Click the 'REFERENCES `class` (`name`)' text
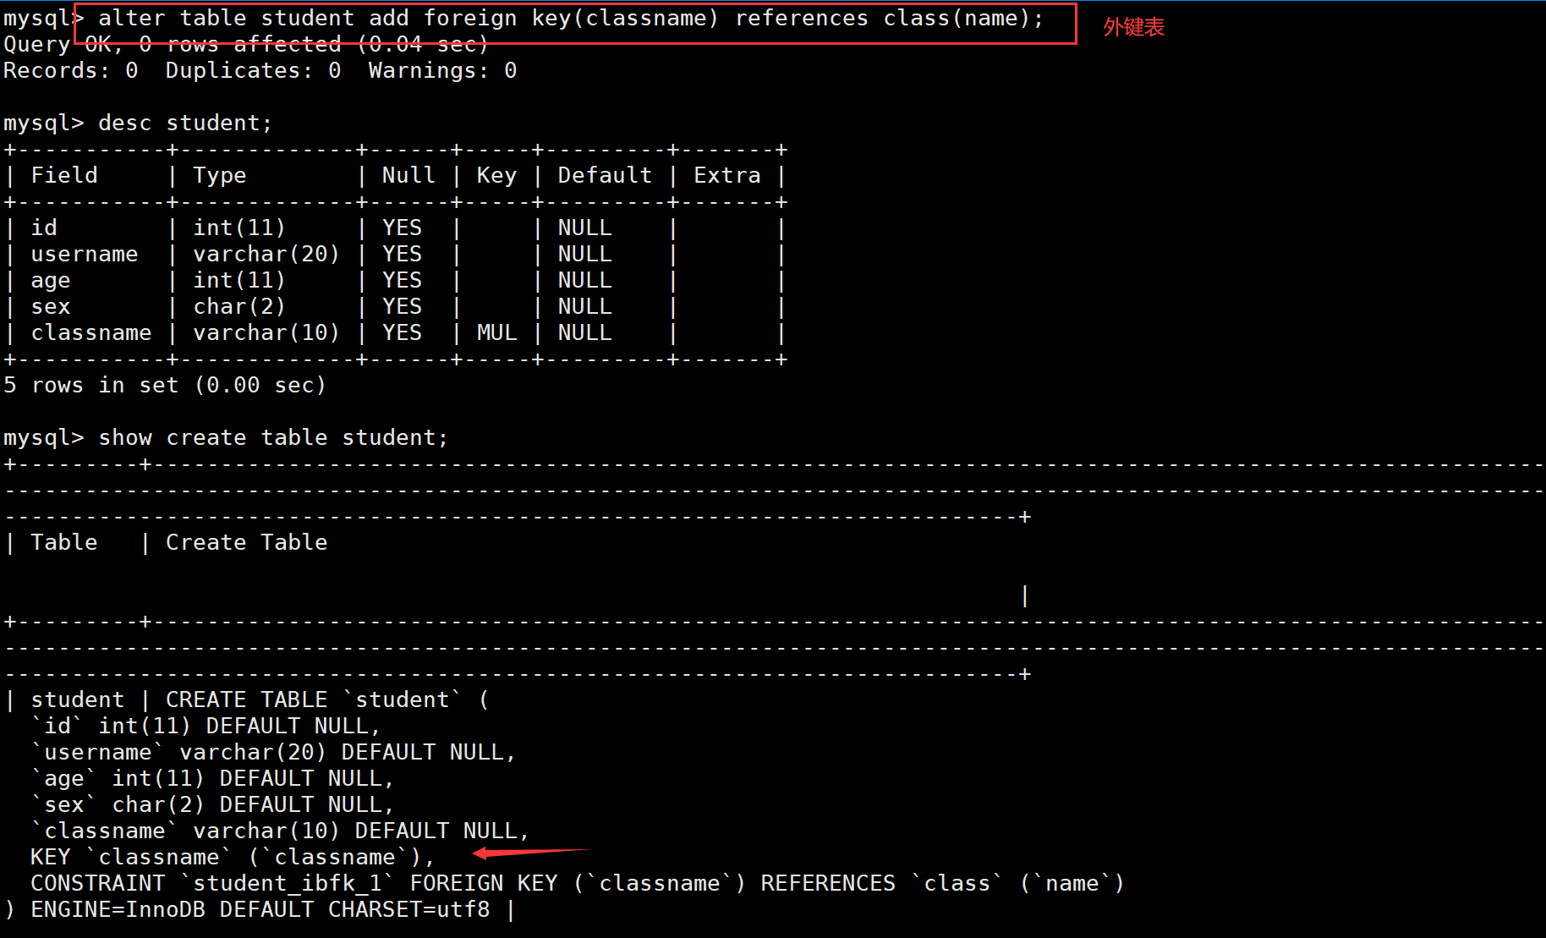This screenshot has width=1546, height=938. (942, 884)
